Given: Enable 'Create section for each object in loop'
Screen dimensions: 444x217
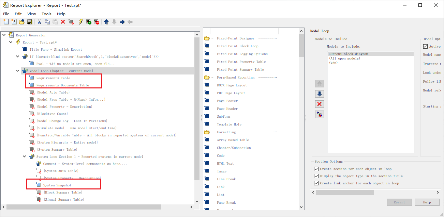Looking at the screenshot, I should pyautogui.click(x=315, y=169).
